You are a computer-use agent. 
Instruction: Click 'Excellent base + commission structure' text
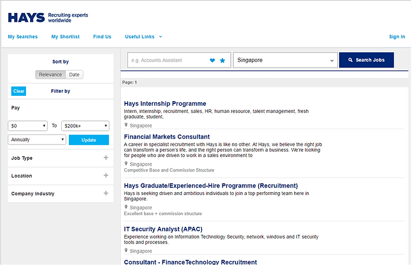click(x=163, y=213)
